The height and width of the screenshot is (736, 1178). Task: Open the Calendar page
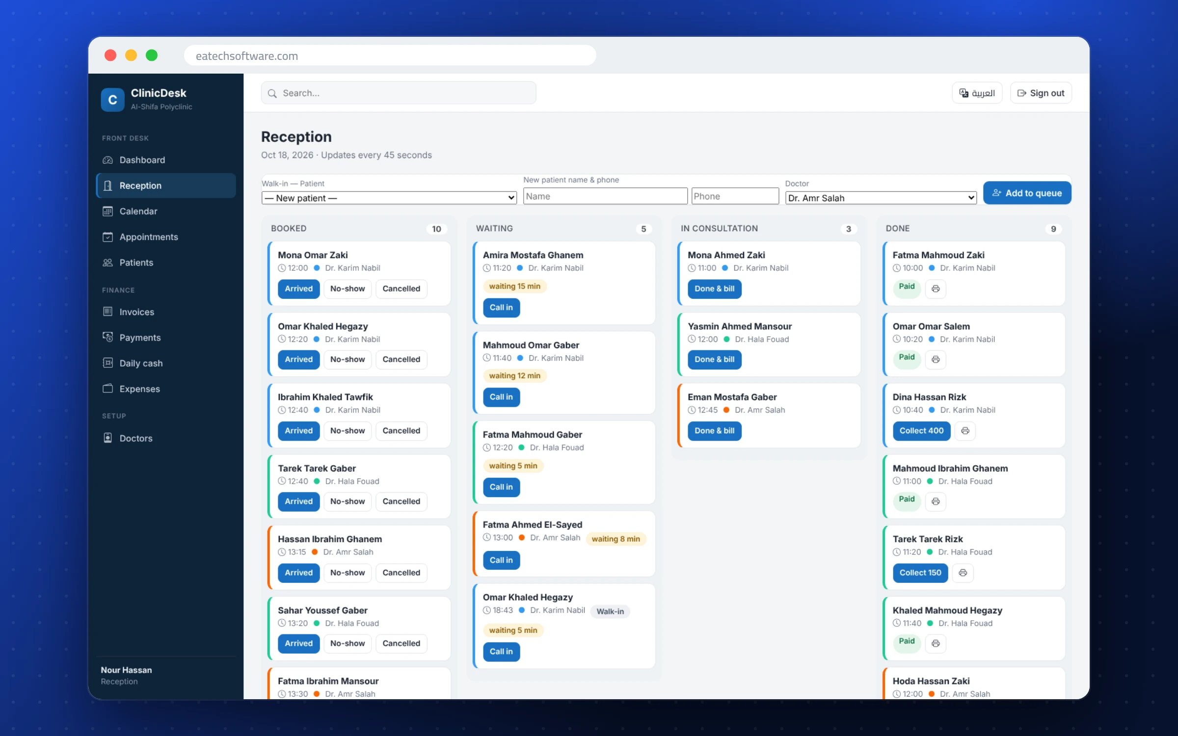tap(166, 211)
